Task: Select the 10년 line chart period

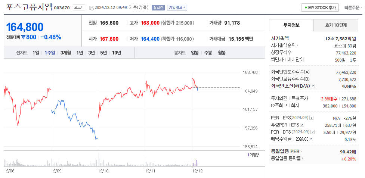Action: [117, 53]
